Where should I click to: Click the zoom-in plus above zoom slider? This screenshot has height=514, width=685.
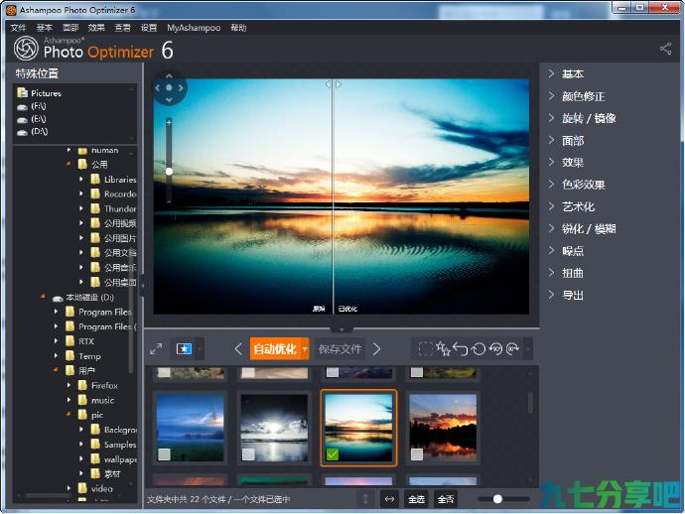[x=169, y=122]
